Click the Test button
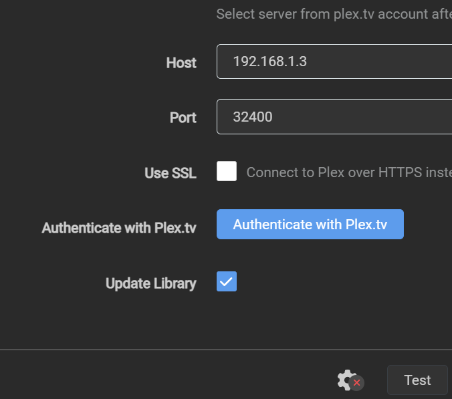Screen dimensions: 452x399 tap(417, 380)
